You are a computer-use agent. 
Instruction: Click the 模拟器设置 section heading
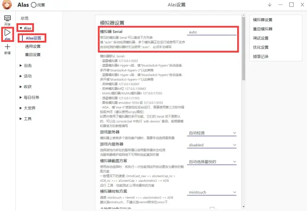112,23
